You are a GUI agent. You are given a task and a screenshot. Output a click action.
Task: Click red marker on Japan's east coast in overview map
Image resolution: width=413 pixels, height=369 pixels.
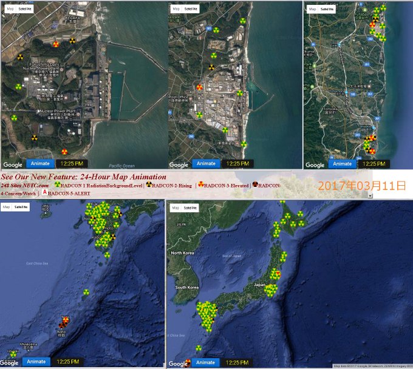tap(278, 274)
